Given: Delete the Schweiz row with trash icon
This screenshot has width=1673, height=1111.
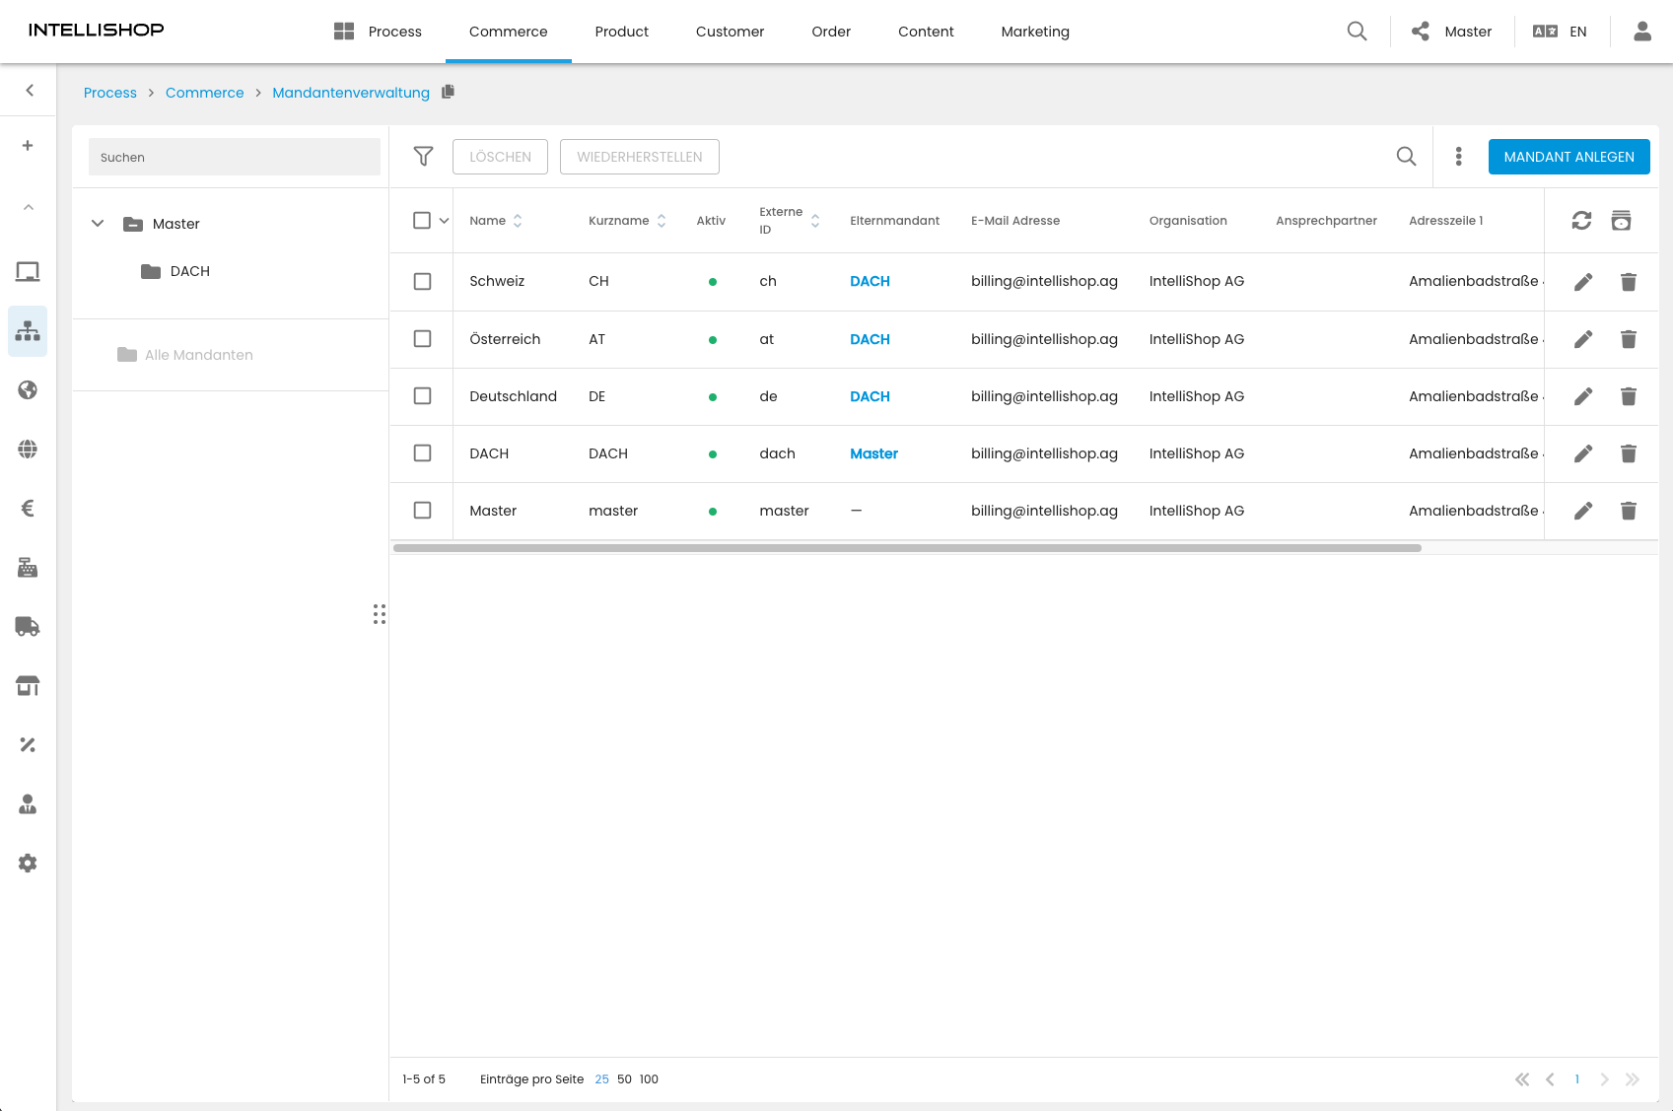Looking at the screenshot, I should point(1629,282).
